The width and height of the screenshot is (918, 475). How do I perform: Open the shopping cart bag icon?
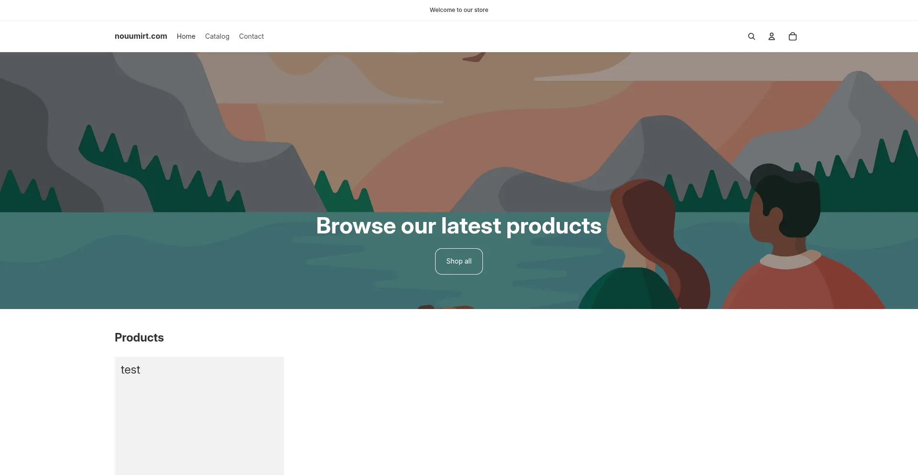(x=792, y=36)
